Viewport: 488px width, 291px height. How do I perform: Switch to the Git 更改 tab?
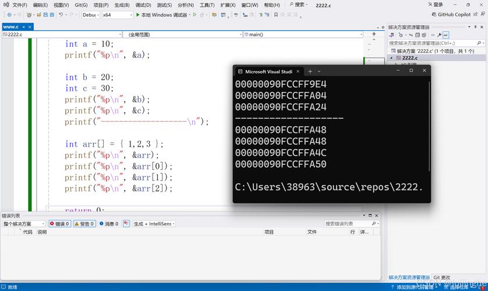tap(441, 278)
